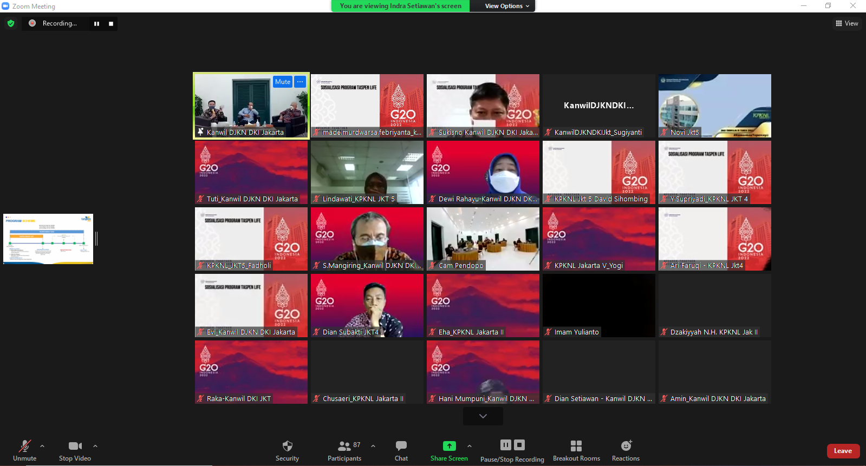Expand share screen options arrow
866x466 pixels.
pos(470,446)
